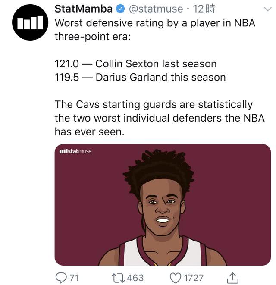Click the statmuse logo inside the image
276x285 pixels.
[x=75, y=151]
